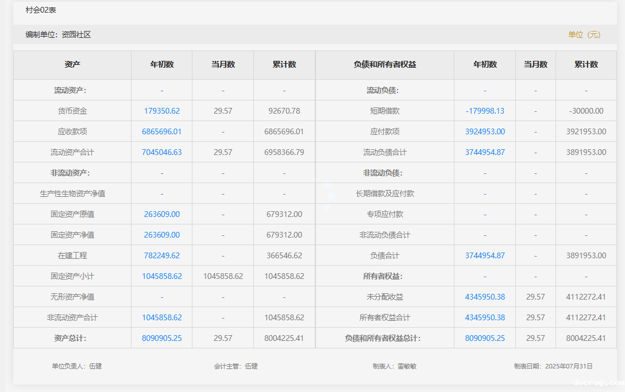Viewport: 625px width, 392px height.
Task: Click the 应收款项 opening balance 6865696.01
Action: [x=161, y=131]
